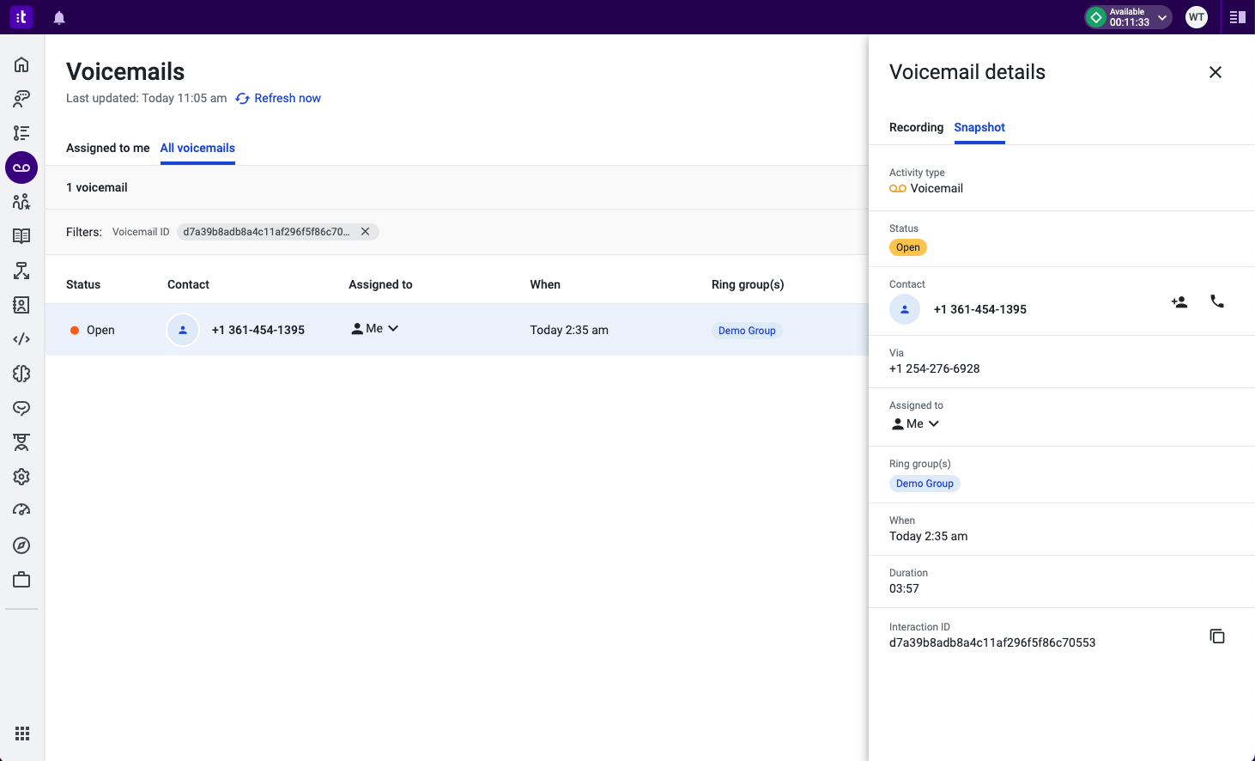Open the speedometer dashboard icon

21,510
